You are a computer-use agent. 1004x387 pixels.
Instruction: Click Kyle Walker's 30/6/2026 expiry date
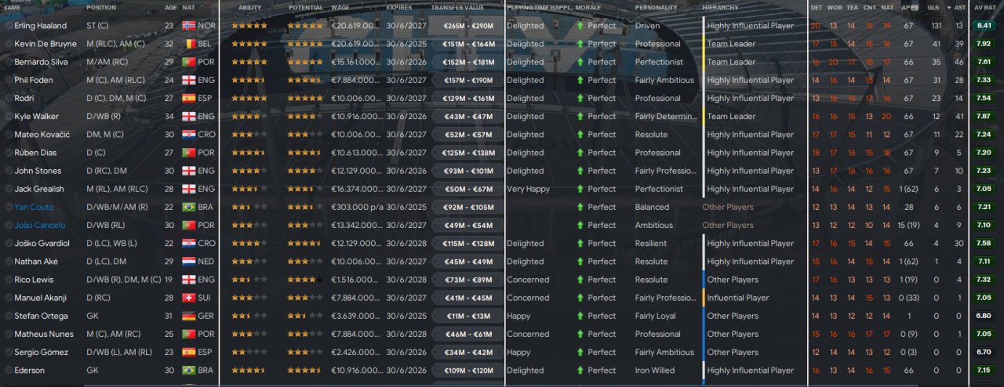[x=406, y=116]
